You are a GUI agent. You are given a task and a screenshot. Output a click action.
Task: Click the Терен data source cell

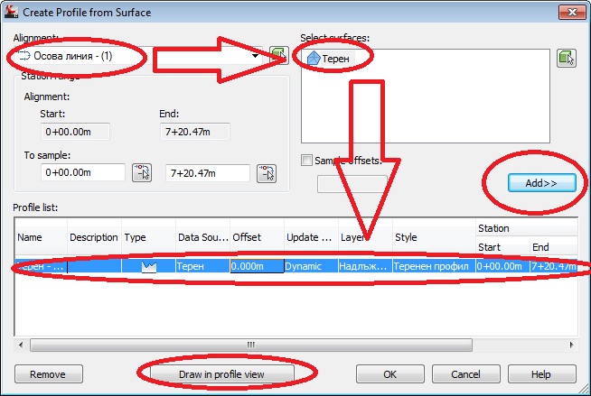(x=202, y=266)
